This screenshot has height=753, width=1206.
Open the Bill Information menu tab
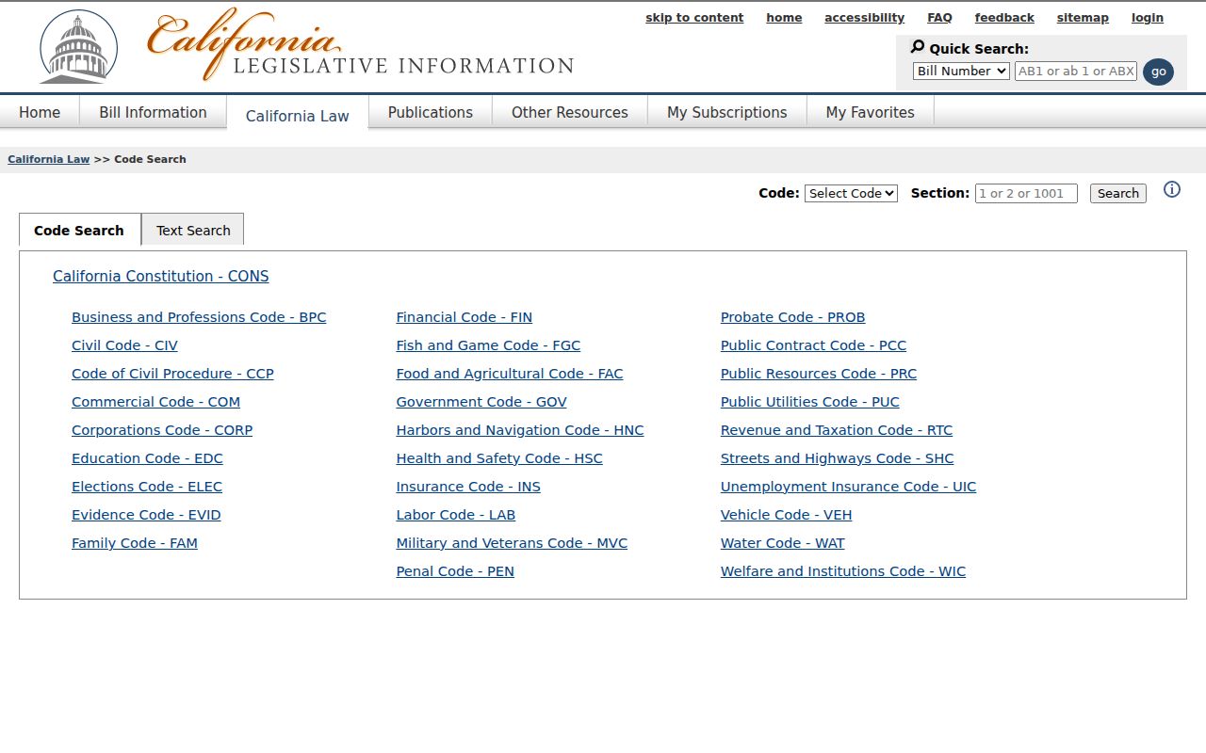click(153, 112)
